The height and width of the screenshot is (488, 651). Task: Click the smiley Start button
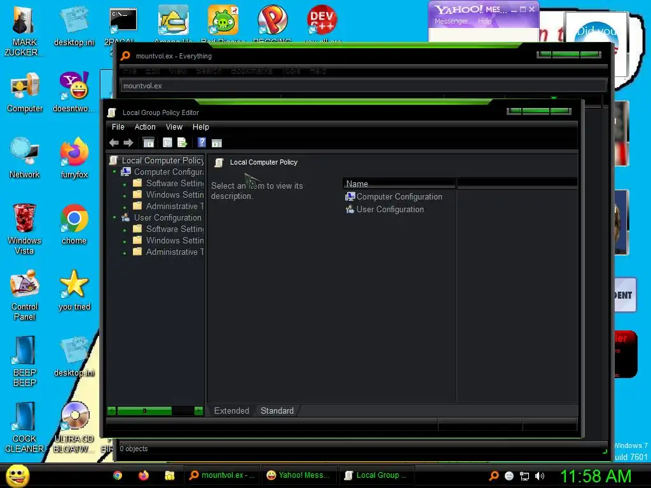18,475
